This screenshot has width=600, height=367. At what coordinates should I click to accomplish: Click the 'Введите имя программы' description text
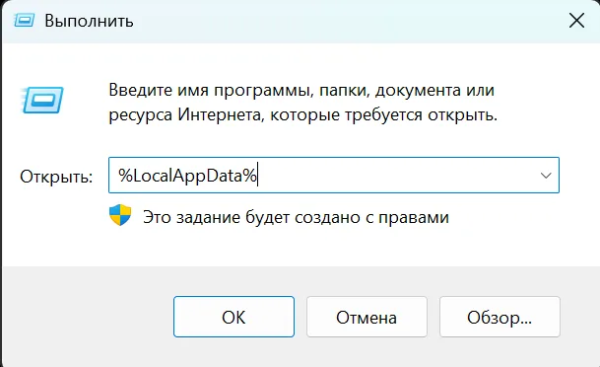coord(303,103)
